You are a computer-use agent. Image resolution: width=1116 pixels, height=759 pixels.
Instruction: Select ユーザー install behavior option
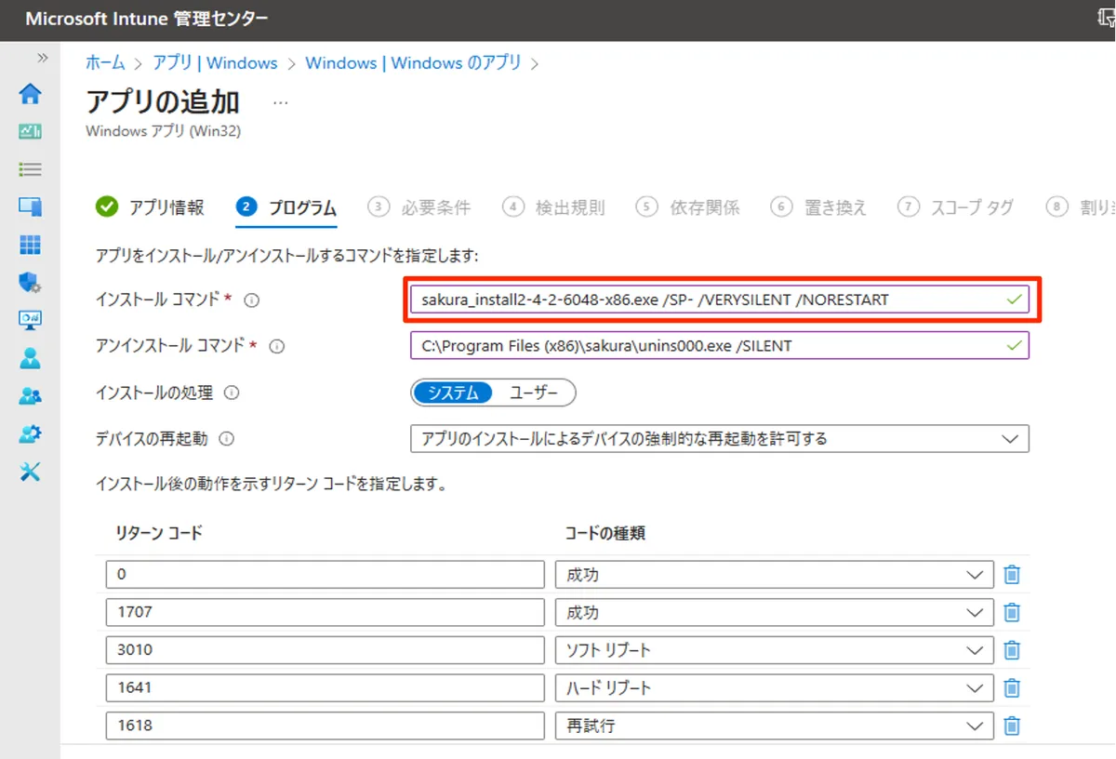click(x=534, y=393)
